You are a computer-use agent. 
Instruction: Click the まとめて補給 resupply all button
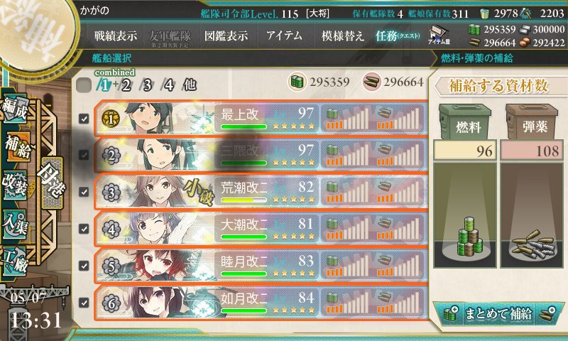point(498,313)
